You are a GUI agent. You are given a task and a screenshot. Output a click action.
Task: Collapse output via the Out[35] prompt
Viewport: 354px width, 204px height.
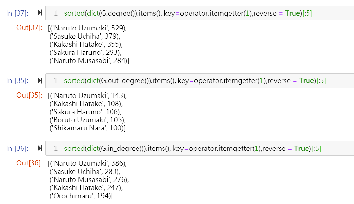tap(29, 95)
